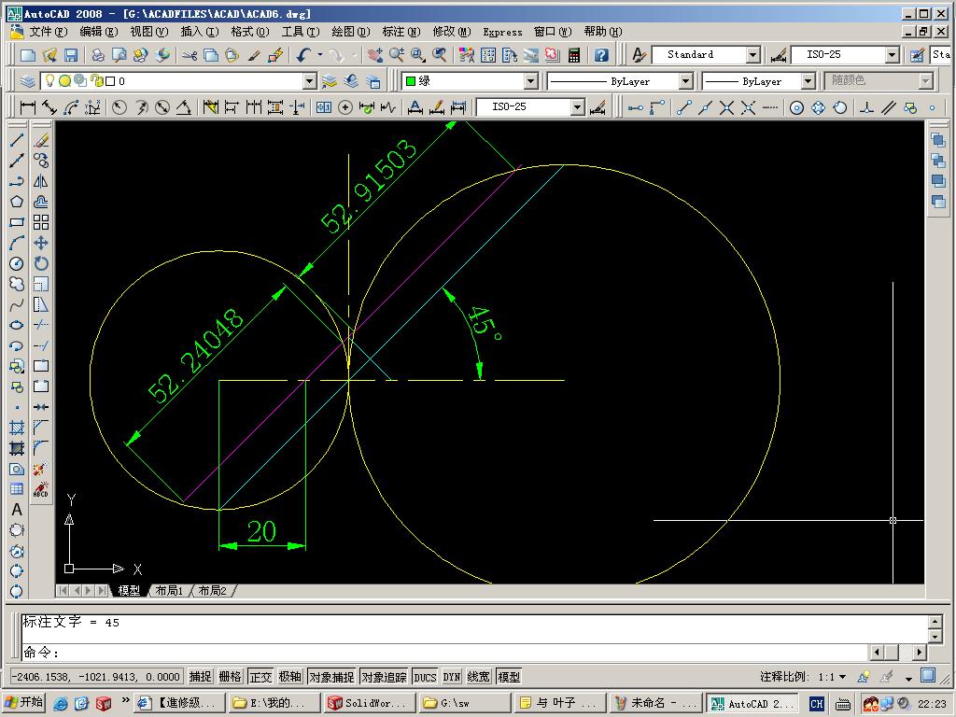Click the Undo arrow icon
Viewport: 956px width, 717px height.
coord(303,55)
